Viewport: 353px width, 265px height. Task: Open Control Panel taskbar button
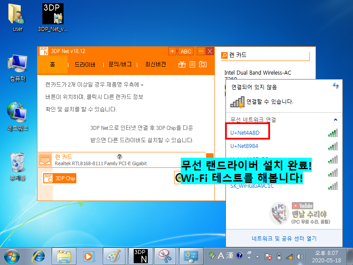[x=191, y=257]
